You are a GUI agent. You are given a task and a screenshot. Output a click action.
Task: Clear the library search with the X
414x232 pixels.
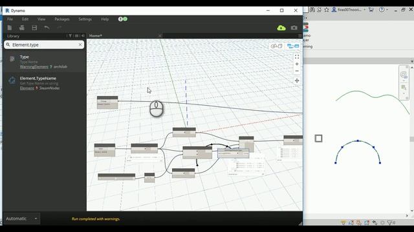tap(80, 44)
